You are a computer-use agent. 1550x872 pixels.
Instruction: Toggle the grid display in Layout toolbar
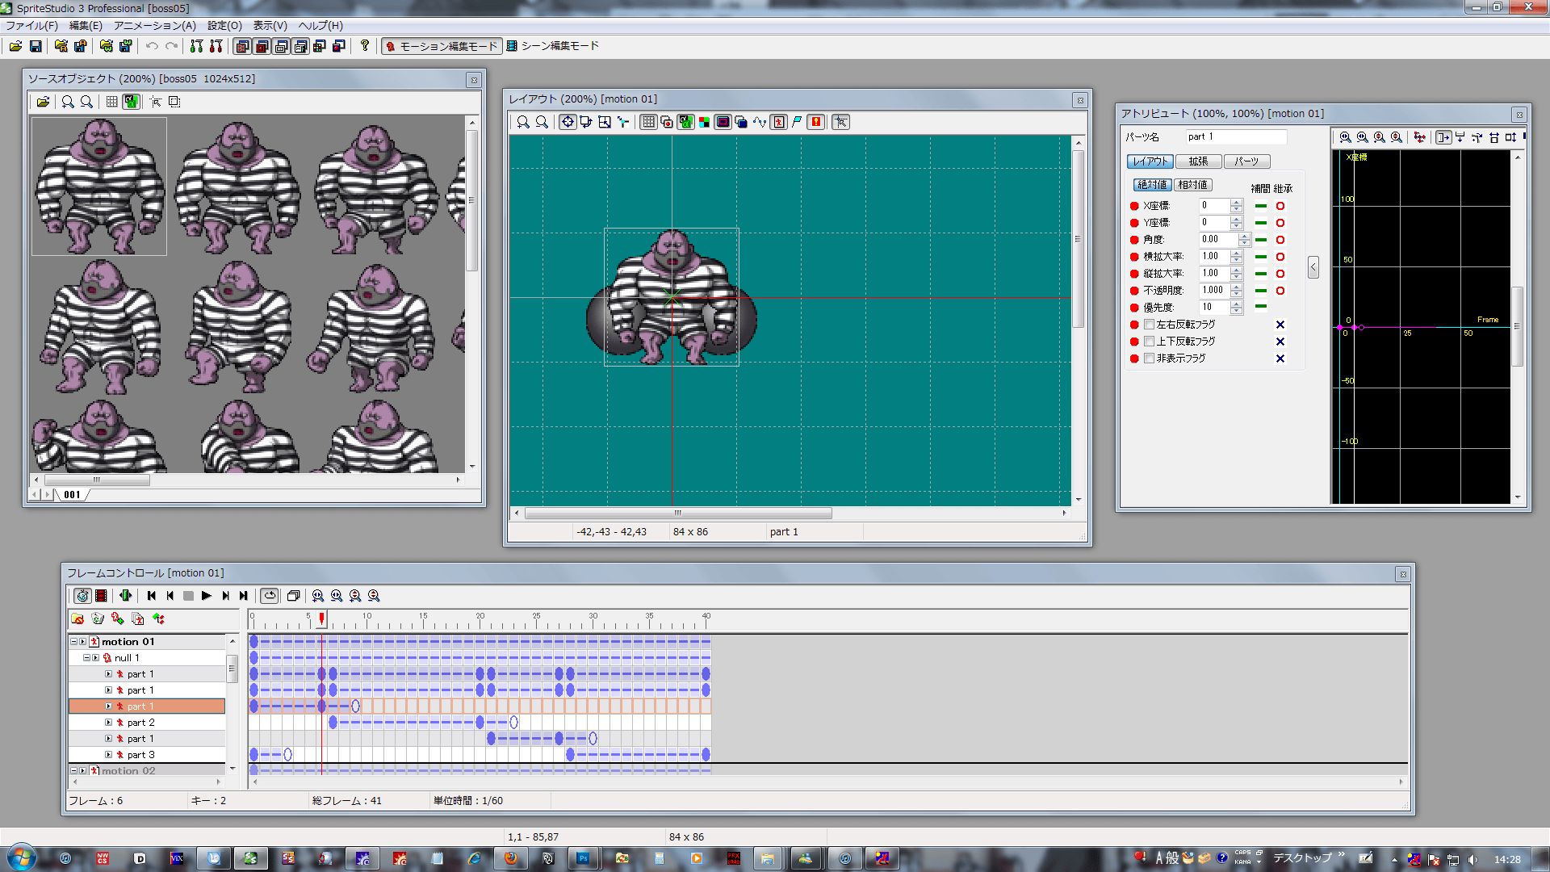pyautogui.click(x=648, y=122)
